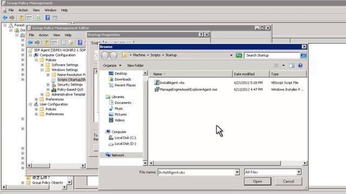The image size is (346, 194).
Task: Click back arrow in Group Policy Management toolbar
Action: 5,18
